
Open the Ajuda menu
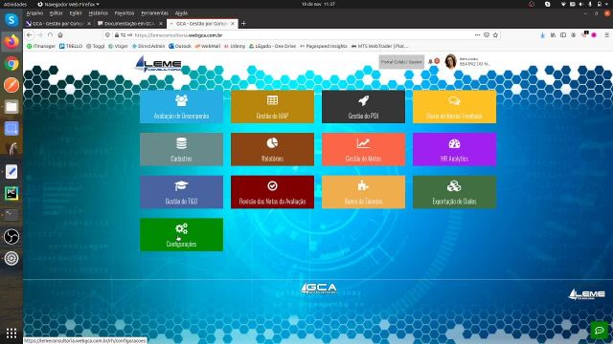tap(181, 13)
